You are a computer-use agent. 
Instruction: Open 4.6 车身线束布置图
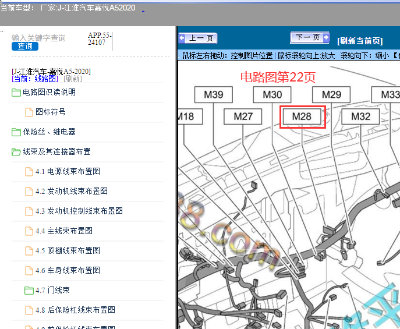pos(68,270)
